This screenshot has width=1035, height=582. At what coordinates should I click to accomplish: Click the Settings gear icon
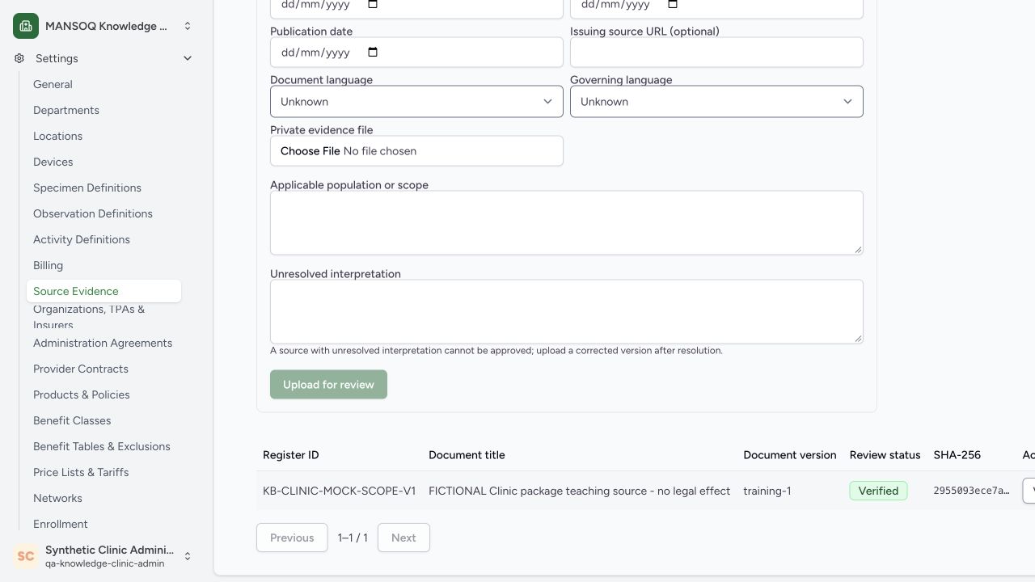pyautogui.click(x=19, y=58)
